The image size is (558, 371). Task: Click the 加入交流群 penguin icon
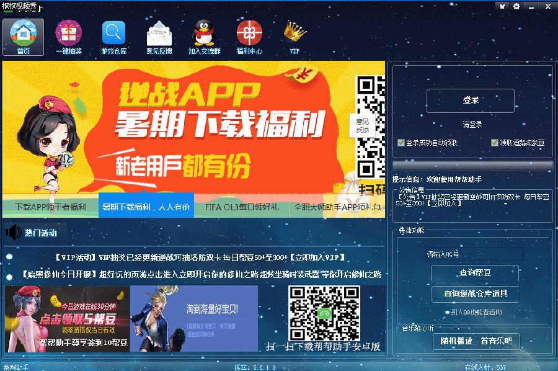pos(204,37)
